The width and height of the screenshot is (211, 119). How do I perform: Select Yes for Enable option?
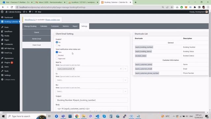pos(57,42)
